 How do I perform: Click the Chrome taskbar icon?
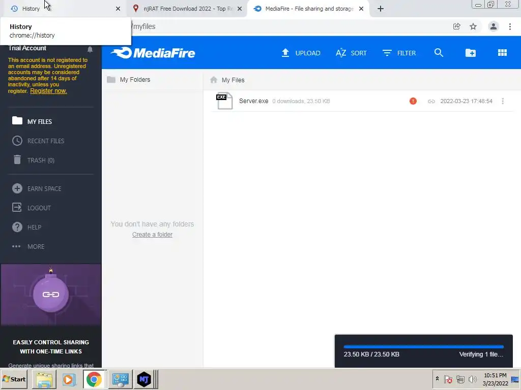point(94,379)
